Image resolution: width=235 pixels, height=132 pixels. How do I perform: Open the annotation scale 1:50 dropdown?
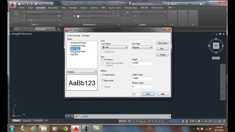pyautogui.click(x=193, y=121)
